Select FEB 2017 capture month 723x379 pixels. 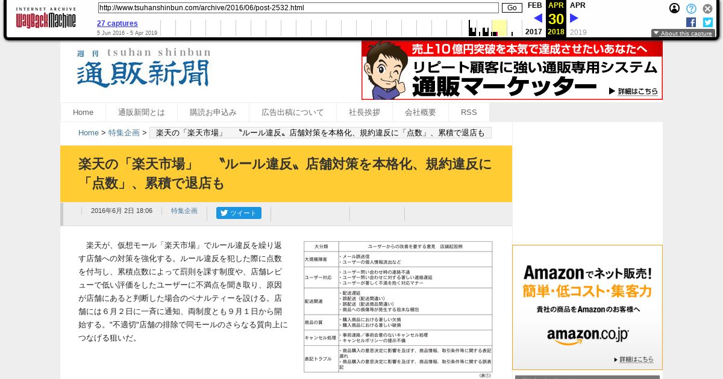tap(534, 5)
